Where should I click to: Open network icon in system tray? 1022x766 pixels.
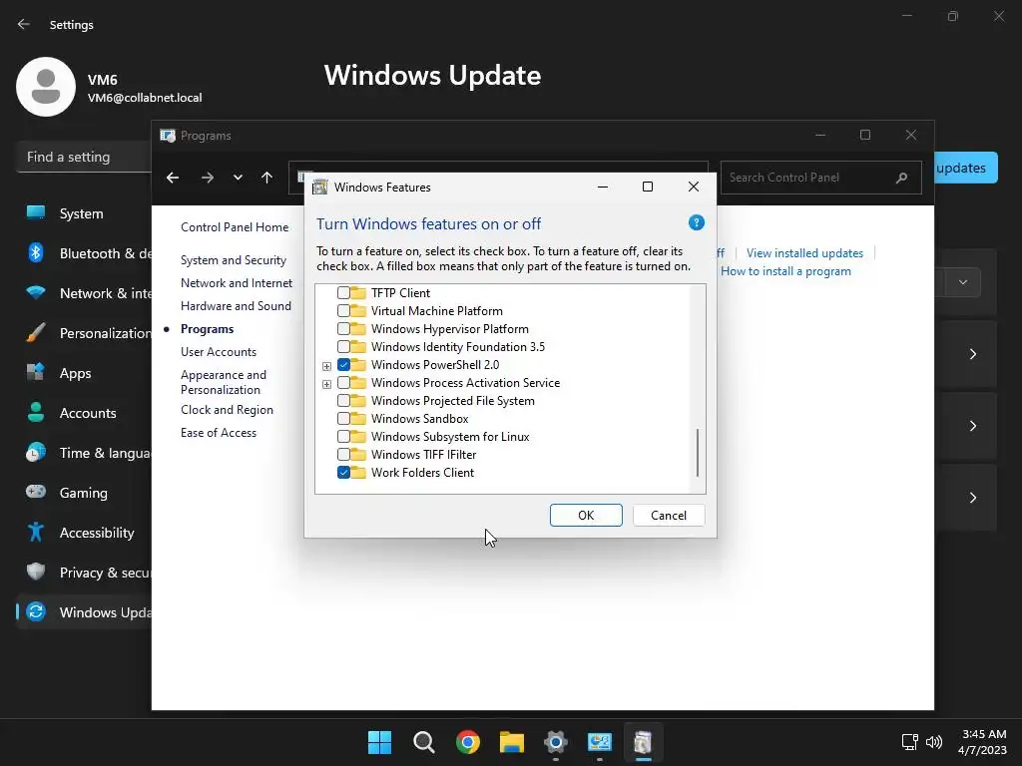click(x=909, y=742)
